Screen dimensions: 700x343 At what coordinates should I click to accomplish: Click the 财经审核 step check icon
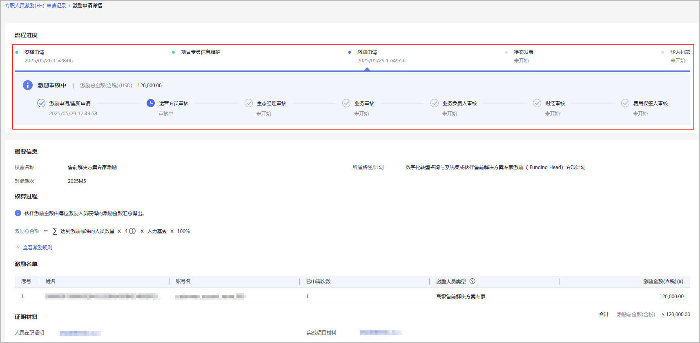click(x=537, y=103)
